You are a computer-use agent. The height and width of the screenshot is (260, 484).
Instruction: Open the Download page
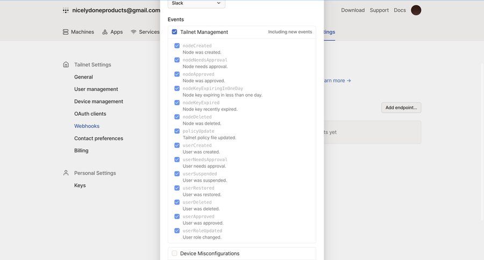pos(353,10)
